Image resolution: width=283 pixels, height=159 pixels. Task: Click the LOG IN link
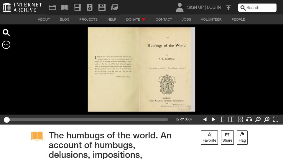click(x=214, y=7)
